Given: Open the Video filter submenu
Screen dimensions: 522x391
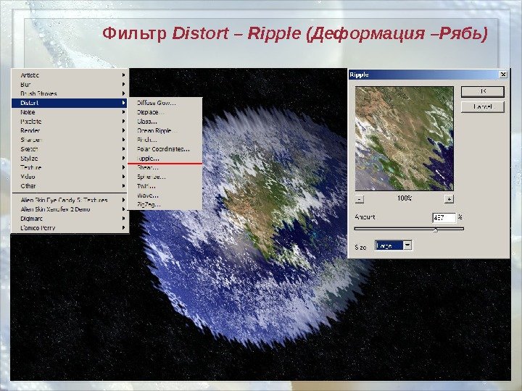Looking at the screenshot, I should (70, 177).
